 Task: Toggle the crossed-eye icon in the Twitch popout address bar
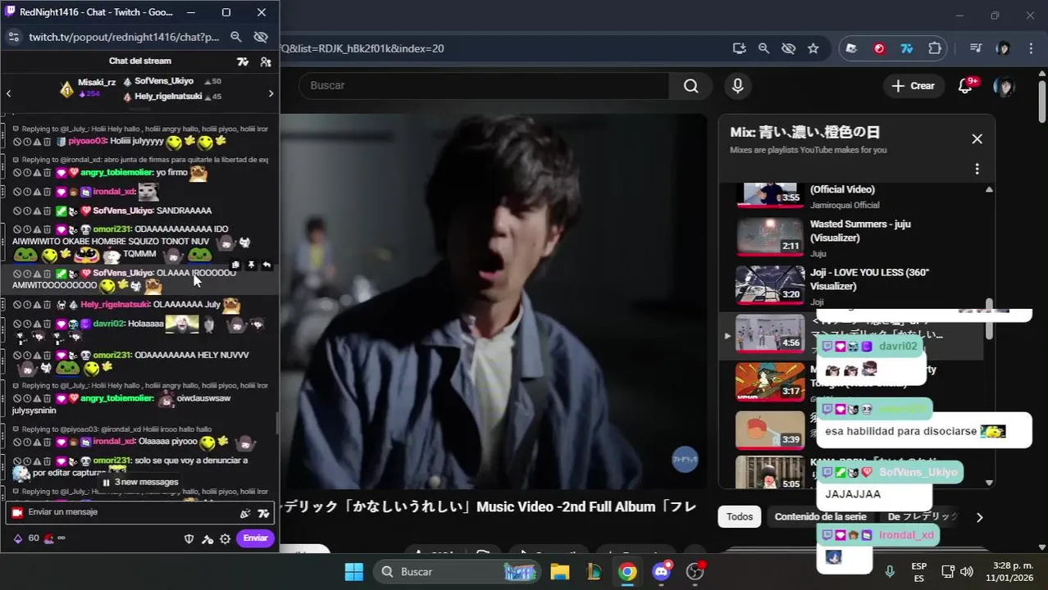click(x=262, y=37)
